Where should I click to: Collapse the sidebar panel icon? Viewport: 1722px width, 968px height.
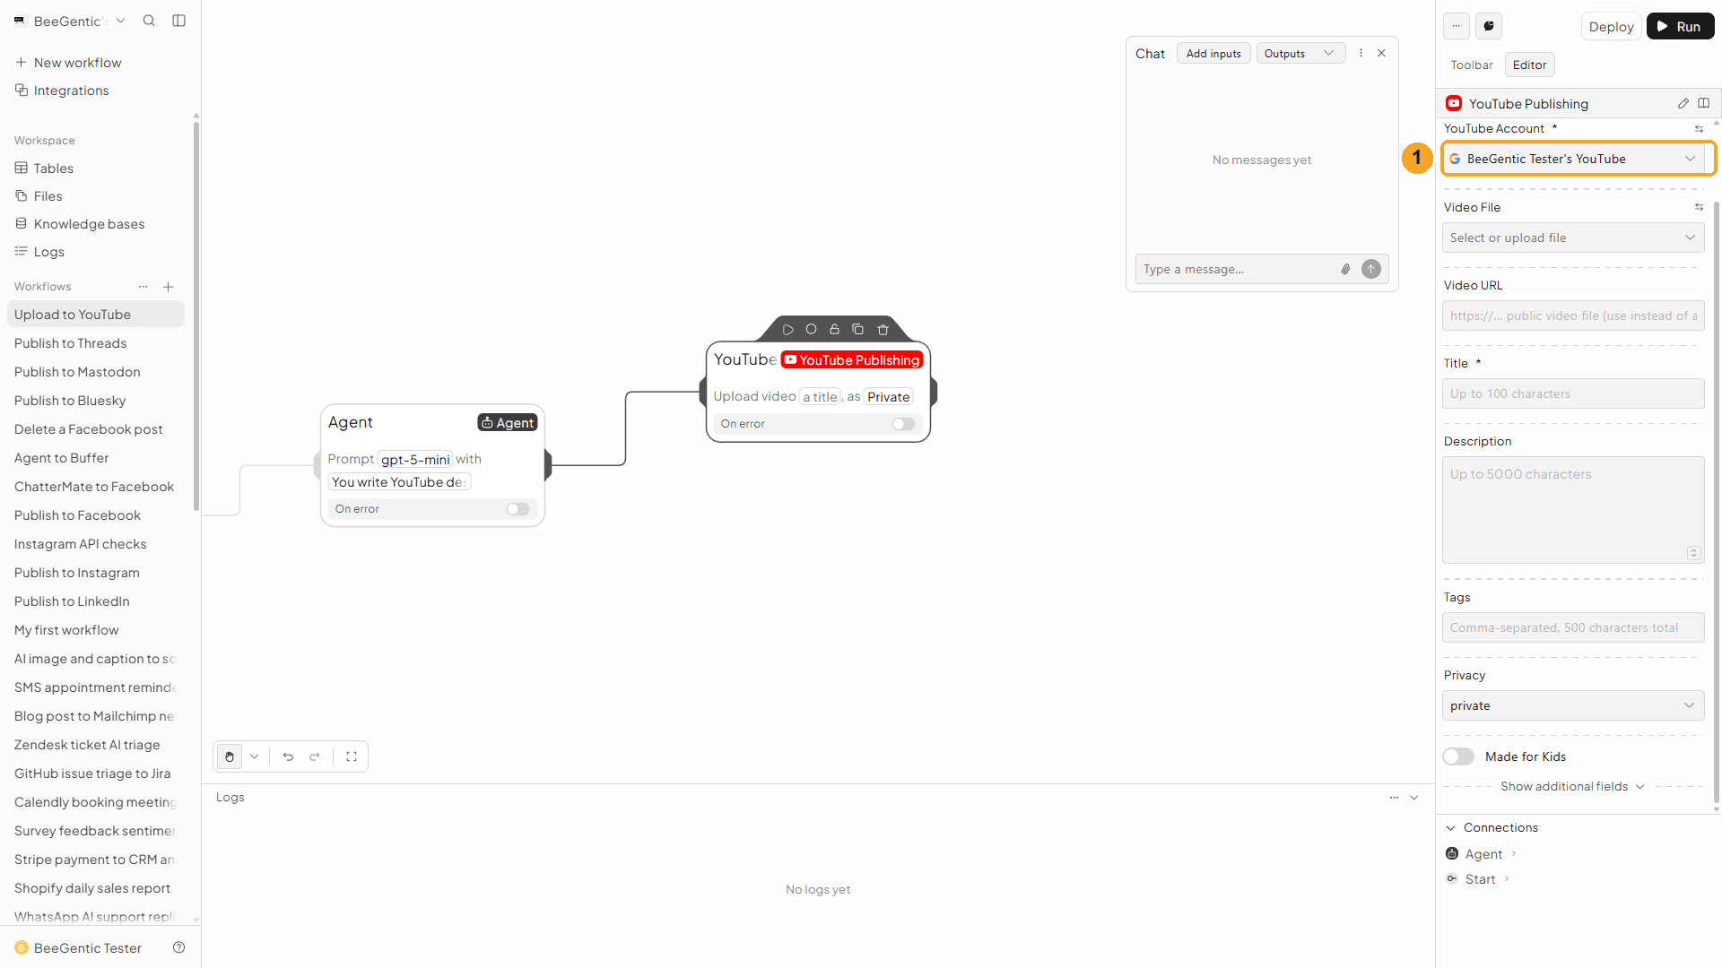click(179, 21)
